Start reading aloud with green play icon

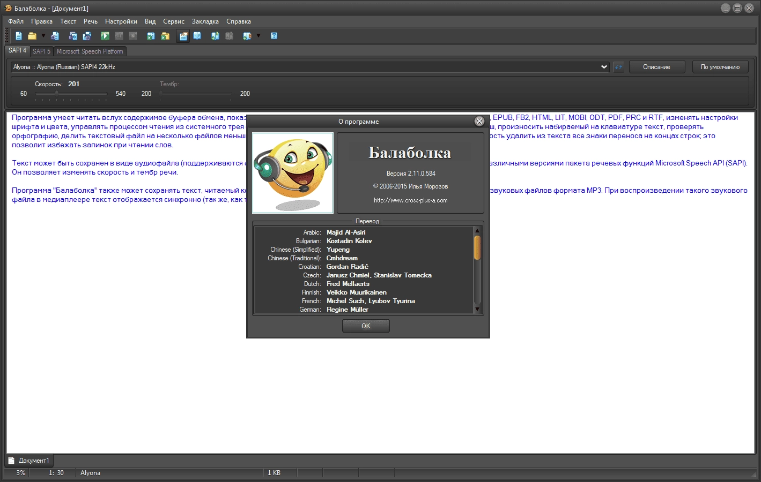pyautogui.click(x=105, y=36)
